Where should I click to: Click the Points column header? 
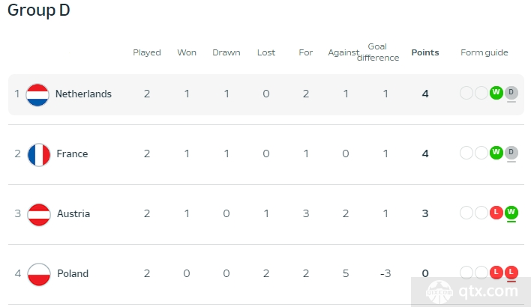coord(425,52)
